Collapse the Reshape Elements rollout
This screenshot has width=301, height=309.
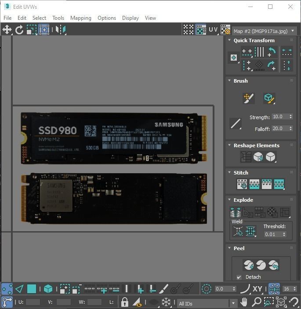pos(229,145)
